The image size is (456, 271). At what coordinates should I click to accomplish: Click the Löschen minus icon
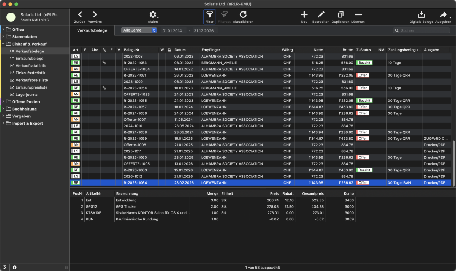pos(358,15)
